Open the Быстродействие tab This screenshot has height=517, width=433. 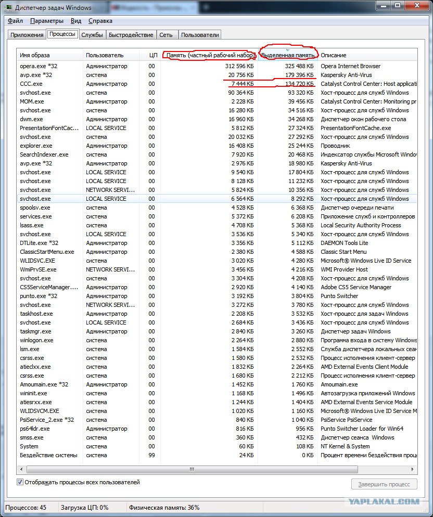click(x=131, y=35)
